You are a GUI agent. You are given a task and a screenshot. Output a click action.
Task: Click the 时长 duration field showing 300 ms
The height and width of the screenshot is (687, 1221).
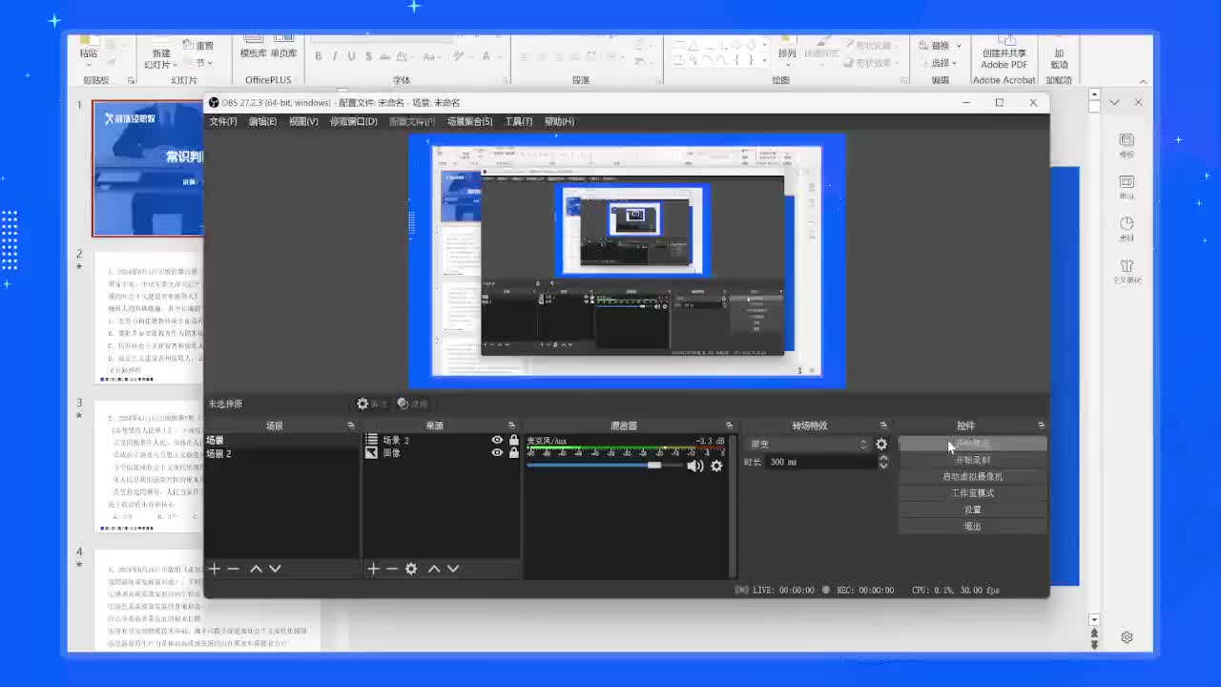(x=820, y=462)
